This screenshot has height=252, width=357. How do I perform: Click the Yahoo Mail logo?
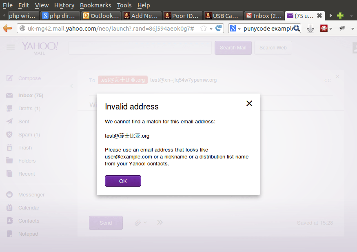[40, 48]
